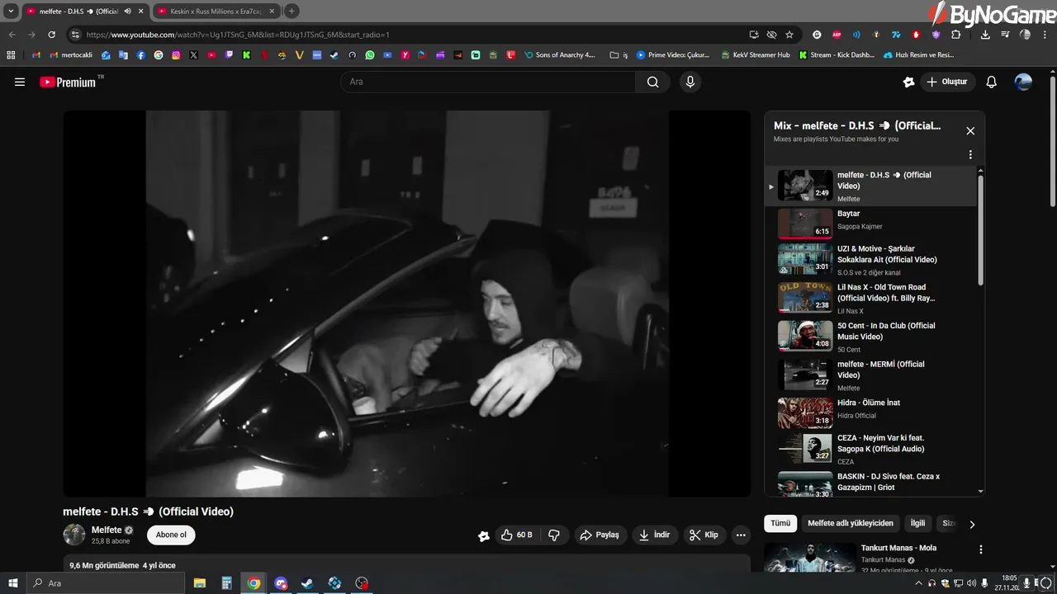Go back to previous page
Screen dimensions: 1057x594
point(12,35)
